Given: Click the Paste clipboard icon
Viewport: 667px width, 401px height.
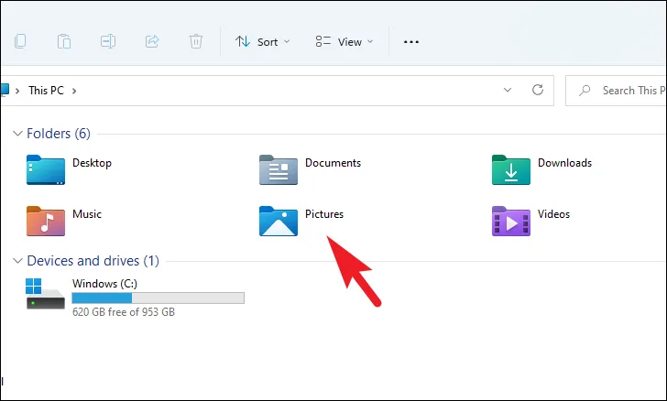Looking at the screenshot, I should [64, 41].
